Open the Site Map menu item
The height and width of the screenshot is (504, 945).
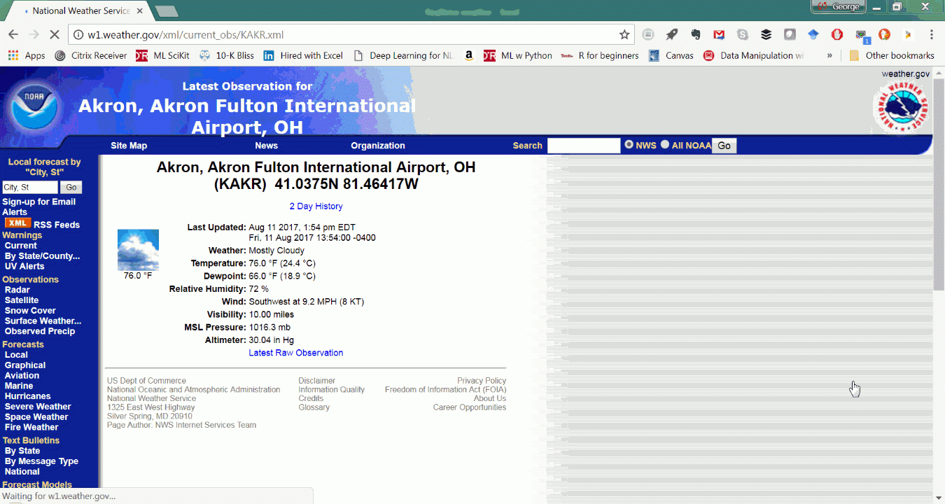(x=129, y=146)
